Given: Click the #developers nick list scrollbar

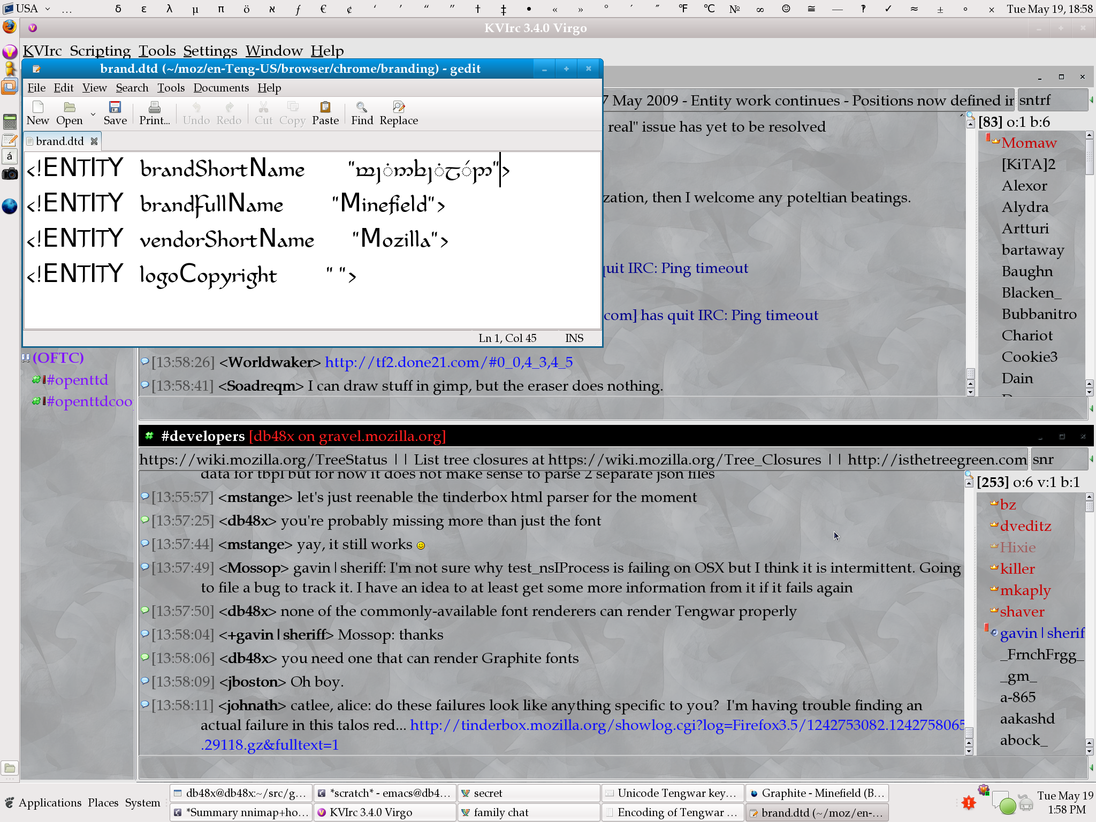Looking at the screenshot, I should [x=1089, y=623].
